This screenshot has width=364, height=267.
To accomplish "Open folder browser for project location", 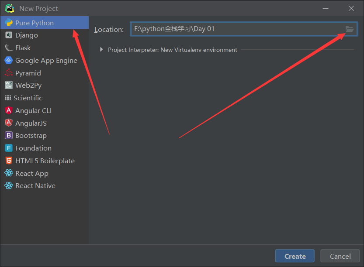I will (x=350, y=29).
